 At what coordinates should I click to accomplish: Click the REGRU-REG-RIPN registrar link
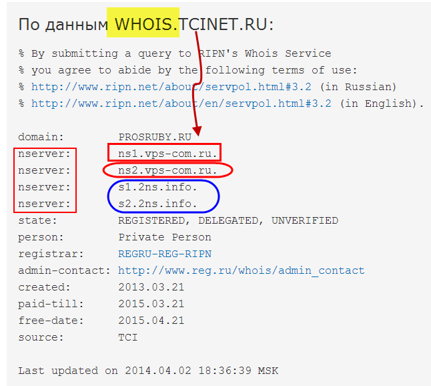pyautogui.click(x=165, y=254)
